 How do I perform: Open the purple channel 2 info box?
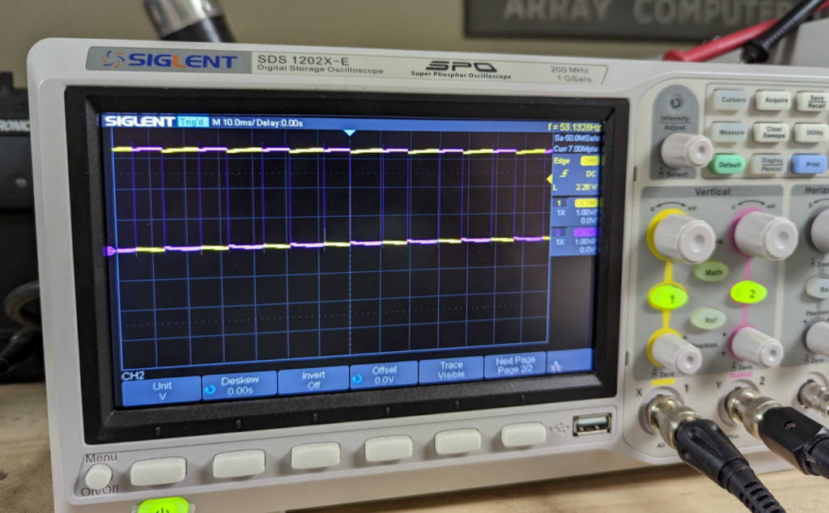pyautogui.click(x=576, y=241)
